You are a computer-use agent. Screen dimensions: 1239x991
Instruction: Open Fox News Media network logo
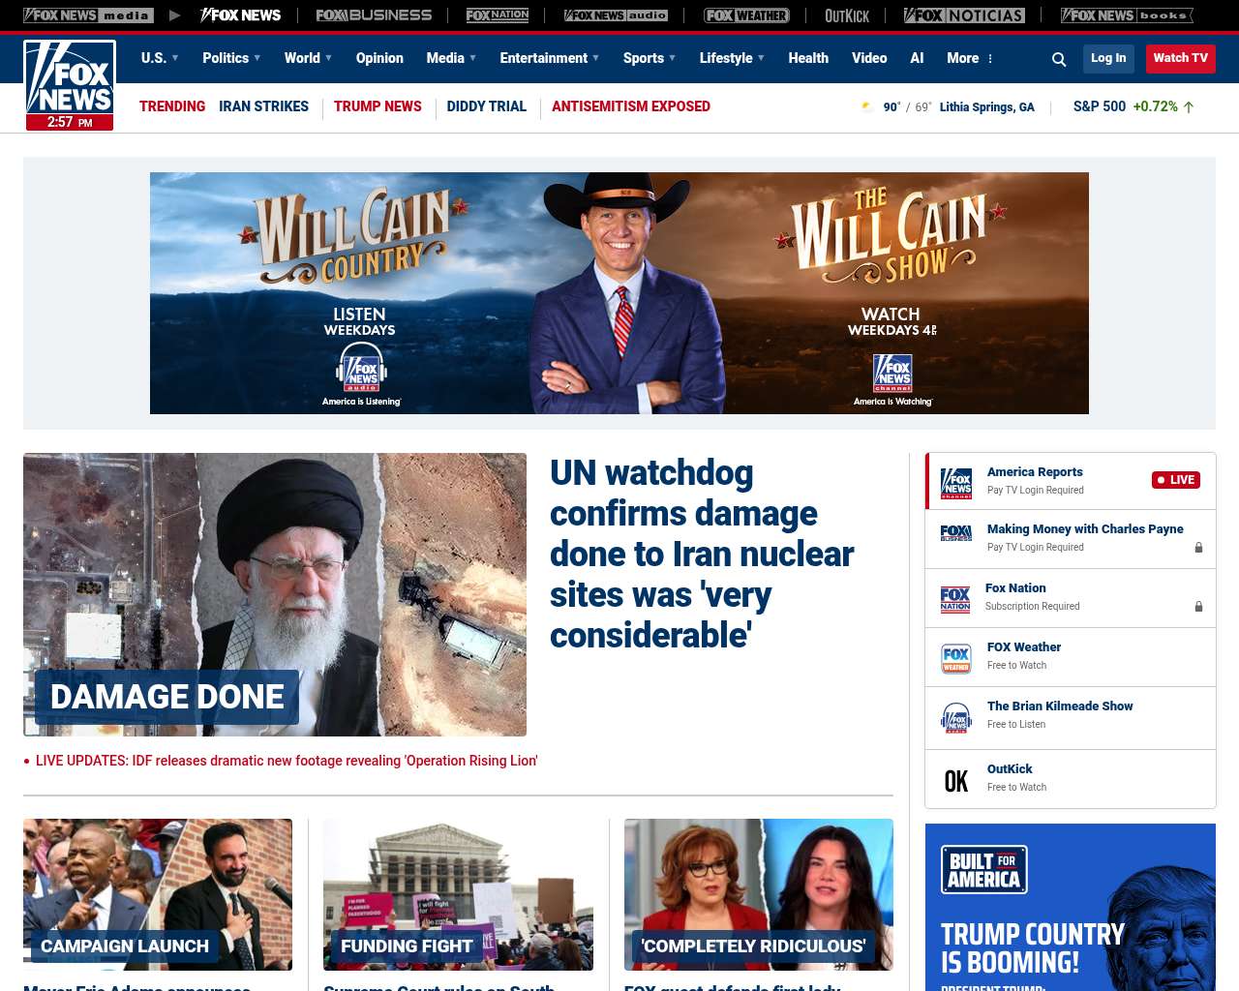click(88, 15)
